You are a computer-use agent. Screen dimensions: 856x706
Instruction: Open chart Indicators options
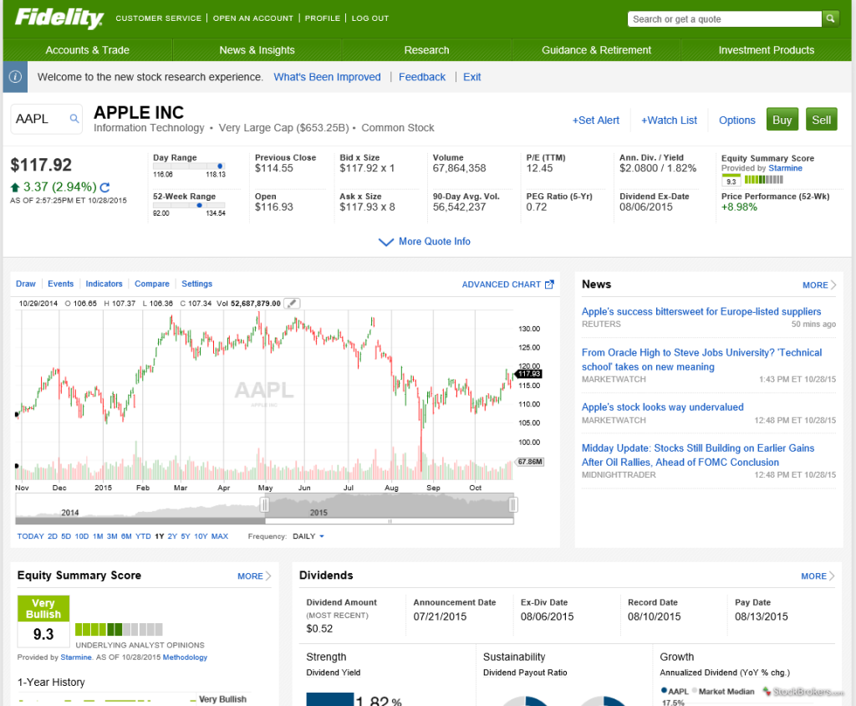(x=104, y=284)
